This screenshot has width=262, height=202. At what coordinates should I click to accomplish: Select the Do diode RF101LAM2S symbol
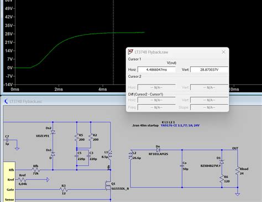(x=158, y=150)
